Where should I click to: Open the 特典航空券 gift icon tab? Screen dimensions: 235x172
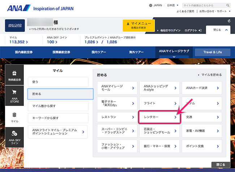click(14, 75)
